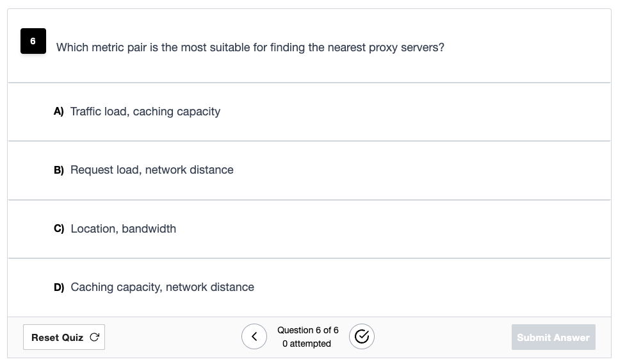Click the C) letter label

(x=59, y=229)
